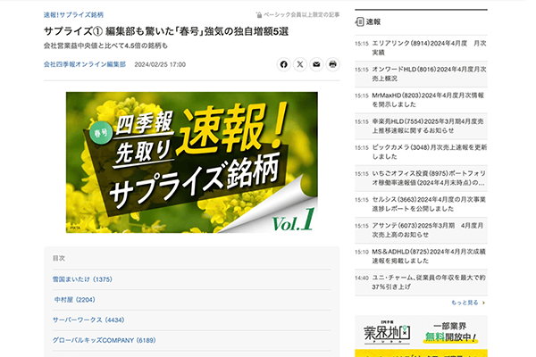536x357 pixels.
Task: Click the 速報 document icon in the sidebar
Action: click(359, 21)
